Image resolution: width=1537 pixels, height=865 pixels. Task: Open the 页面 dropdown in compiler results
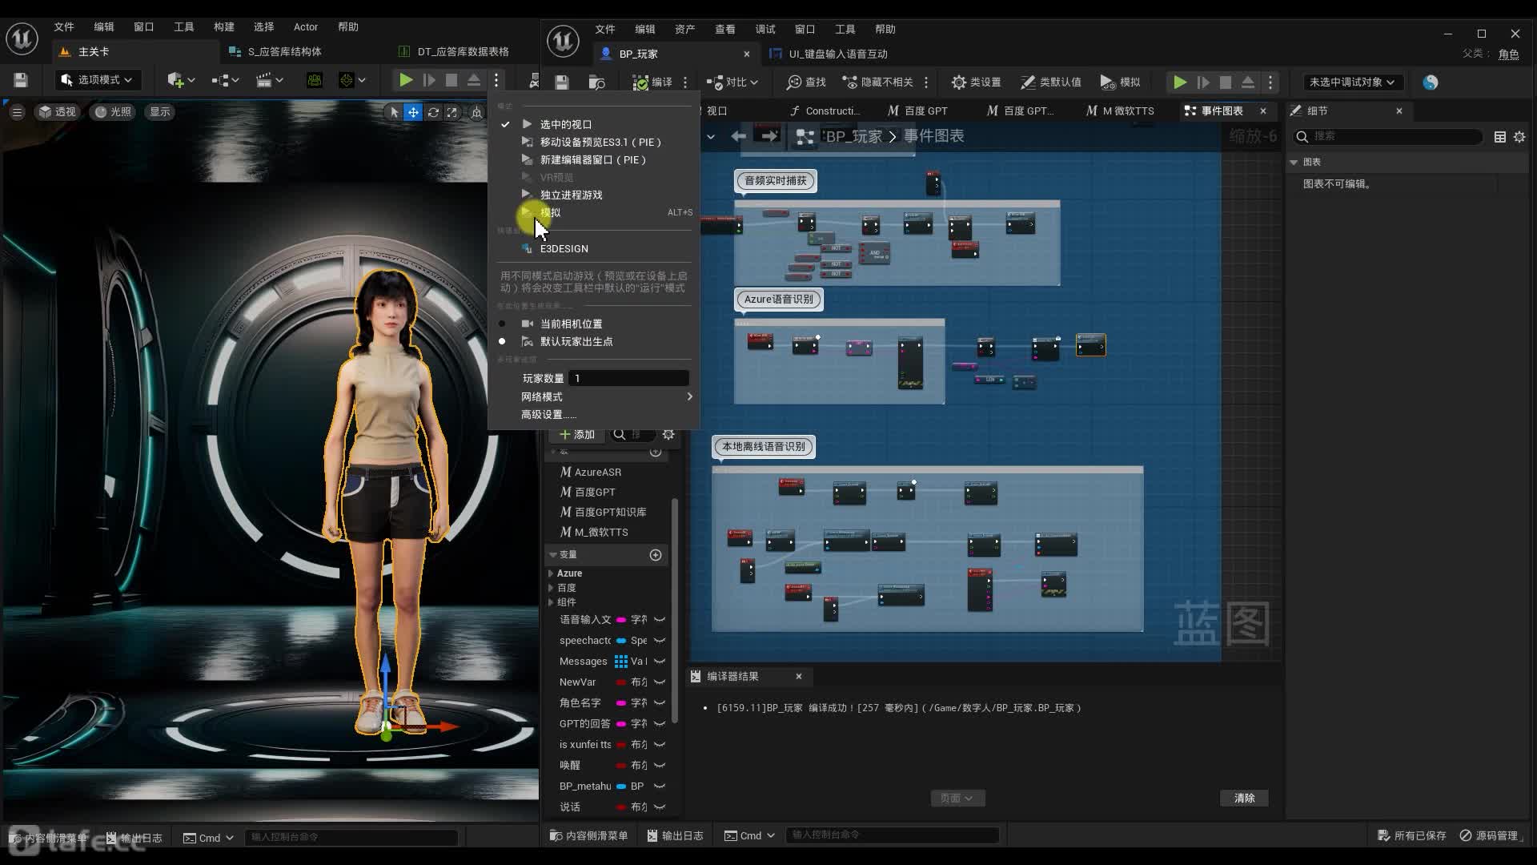(957, 799)
